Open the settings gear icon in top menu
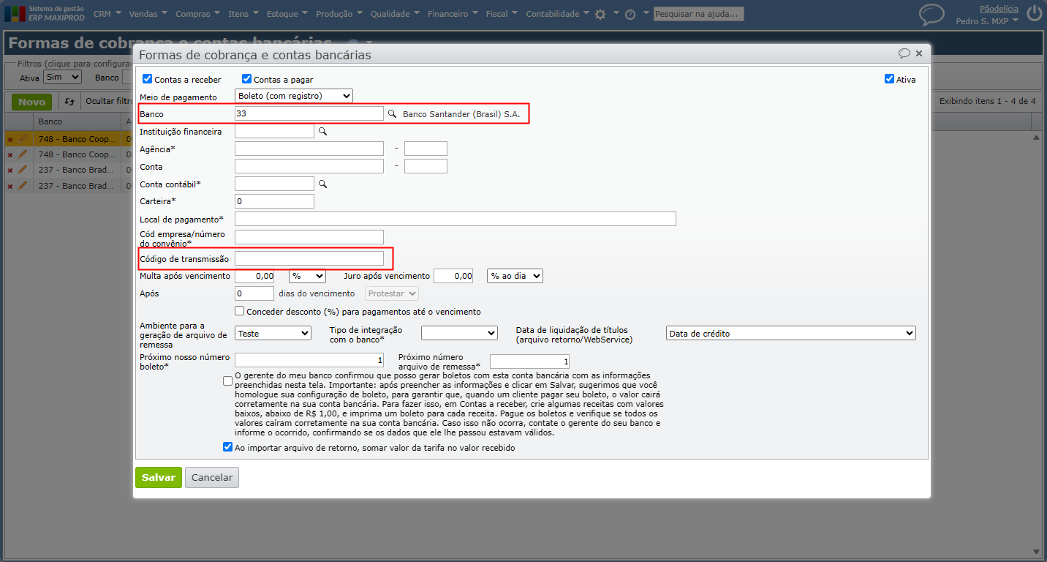This screenshot has width=1047, height=562. (x=600, y=14)
